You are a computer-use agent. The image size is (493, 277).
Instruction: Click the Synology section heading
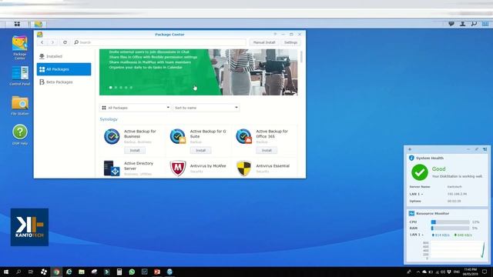click(x=109, y=119)
